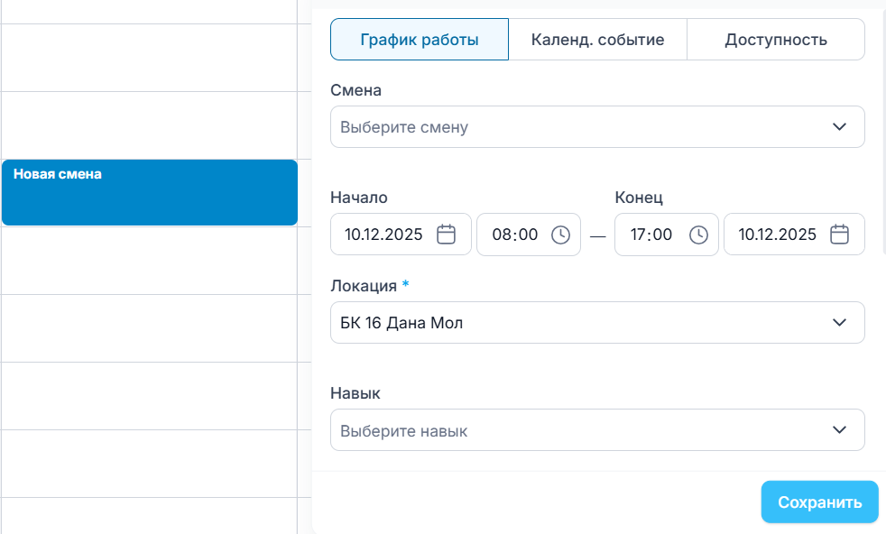Open the Доступность tab
Viewport: 886px width, 534px height.
(776, 40)
